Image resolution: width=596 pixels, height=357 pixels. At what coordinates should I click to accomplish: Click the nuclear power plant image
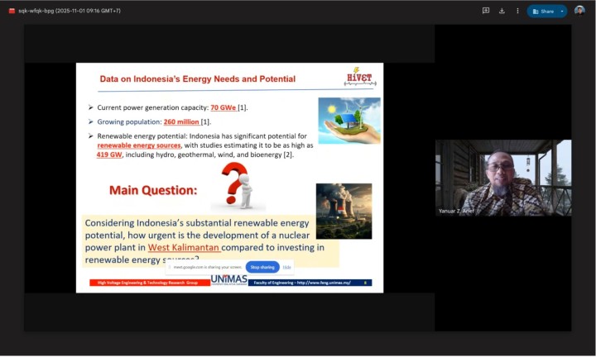[344, 211]
